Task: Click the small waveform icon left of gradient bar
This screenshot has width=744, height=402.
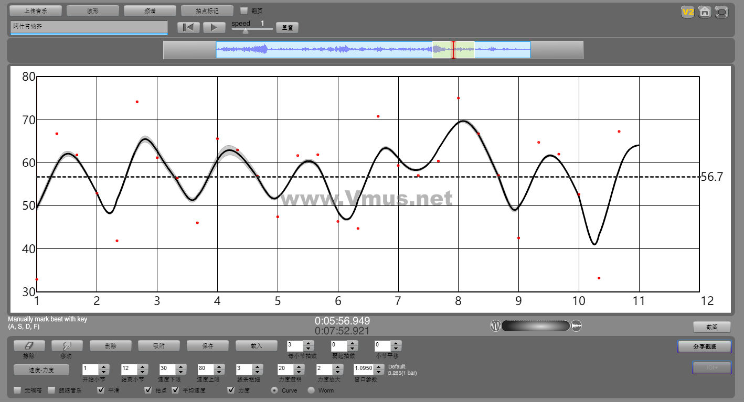Action: point(495,326)
